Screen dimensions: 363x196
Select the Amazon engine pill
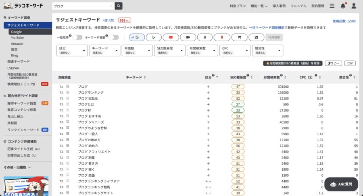click(204, 37)
